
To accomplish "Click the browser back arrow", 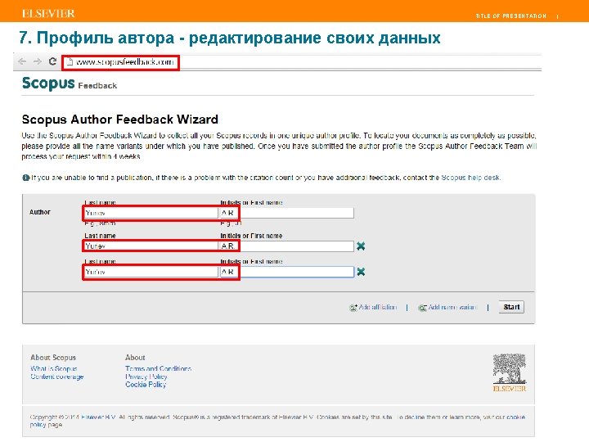I will point(22,61).
